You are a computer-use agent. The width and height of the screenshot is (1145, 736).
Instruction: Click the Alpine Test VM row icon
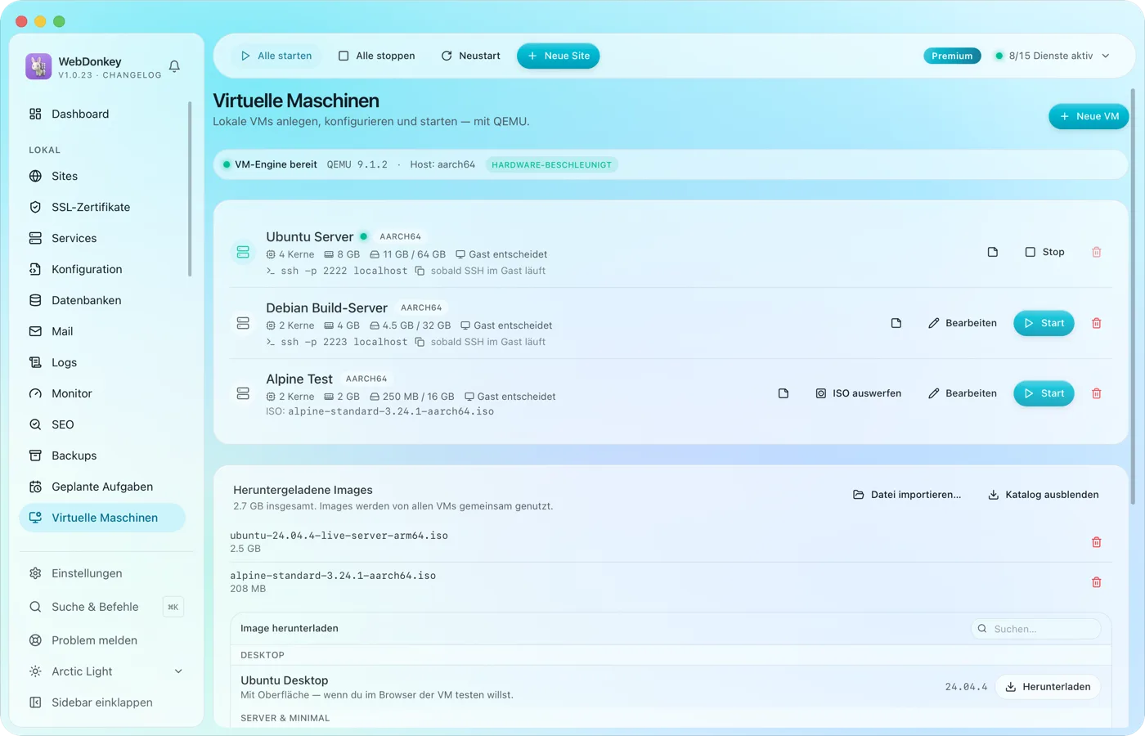243,393
